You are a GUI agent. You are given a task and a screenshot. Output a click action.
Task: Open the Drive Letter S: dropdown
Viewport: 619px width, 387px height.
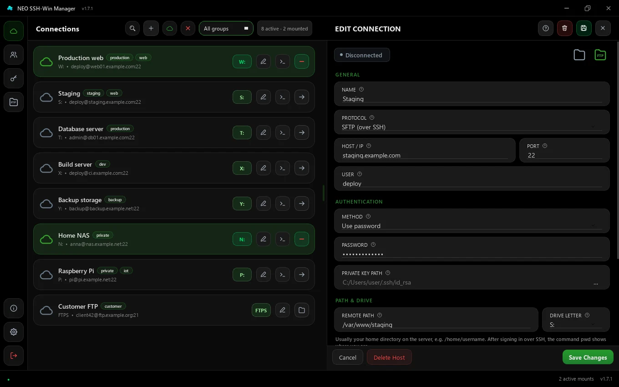click(576, 320)
